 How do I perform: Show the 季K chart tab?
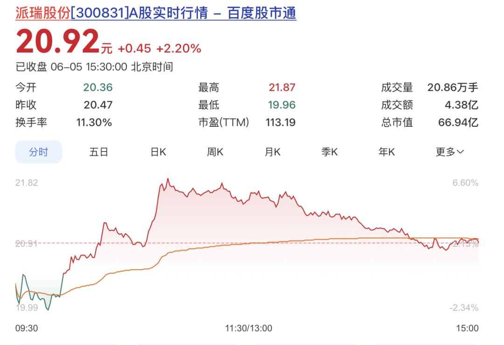point(329,152)
